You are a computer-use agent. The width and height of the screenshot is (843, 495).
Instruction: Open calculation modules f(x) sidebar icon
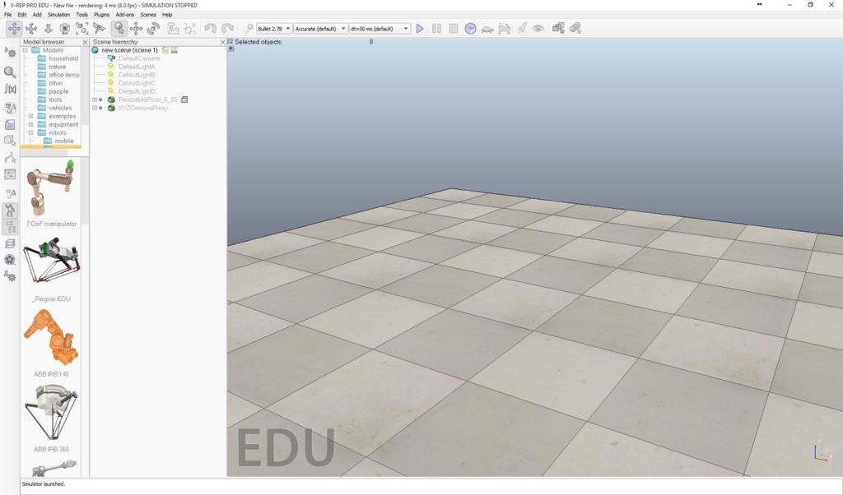point(10,89)
